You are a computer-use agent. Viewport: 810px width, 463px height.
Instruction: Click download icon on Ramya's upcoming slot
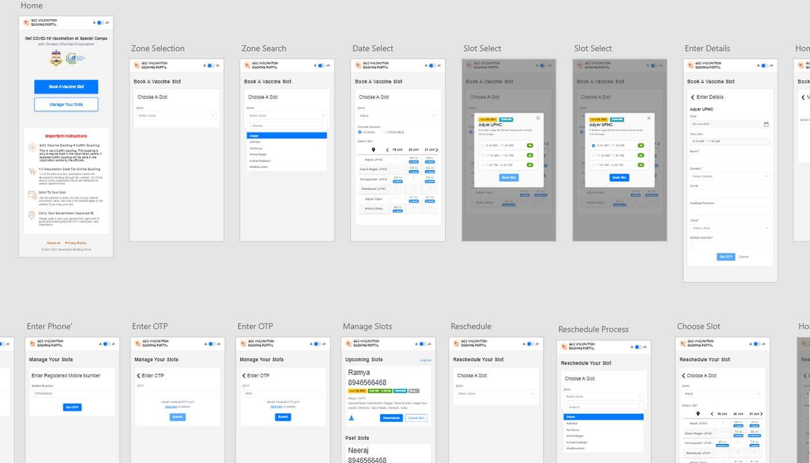(351, 418)
